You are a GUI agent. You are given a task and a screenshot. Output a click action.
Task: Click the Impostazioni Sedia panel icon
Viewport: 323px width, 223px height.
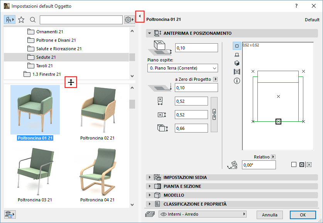[157, 177]
